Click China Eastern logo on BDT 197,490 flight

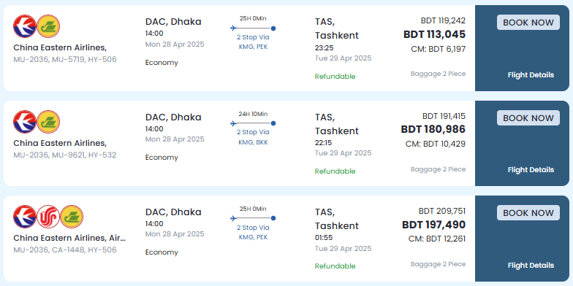[x=25, y=217]
